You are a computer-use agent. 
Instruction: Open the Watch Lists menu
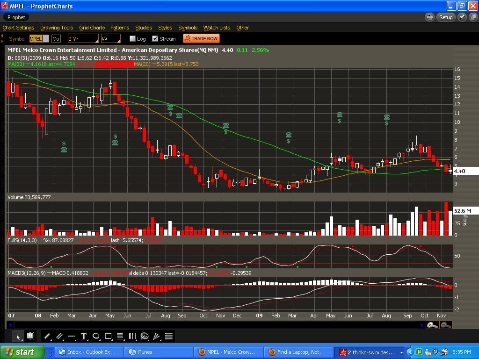pos(217,28)
